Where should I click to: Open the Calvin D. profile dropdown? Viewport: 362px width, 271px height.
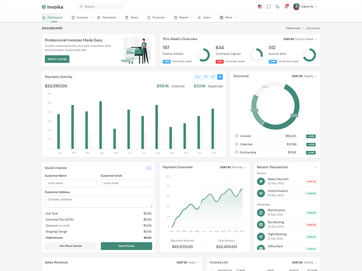point(305,7)
